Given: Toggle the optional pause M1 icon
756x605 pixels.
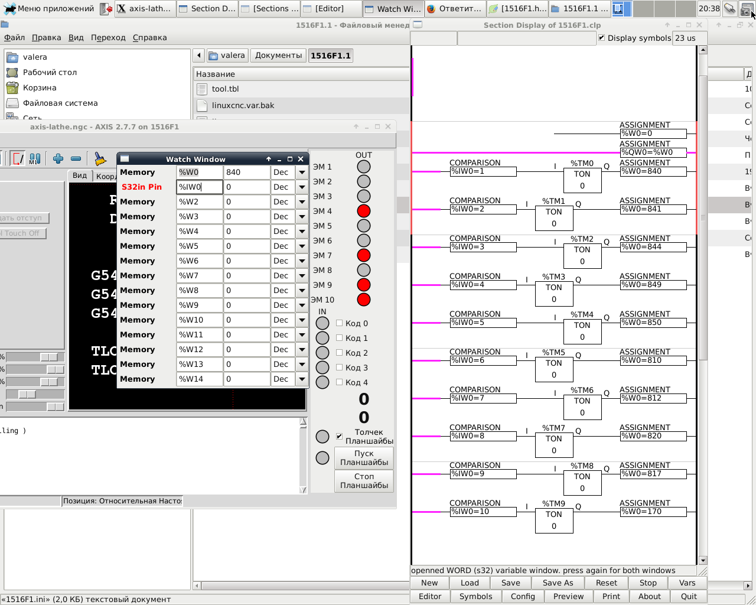Looking at the screenshot, I should [35, 158].
